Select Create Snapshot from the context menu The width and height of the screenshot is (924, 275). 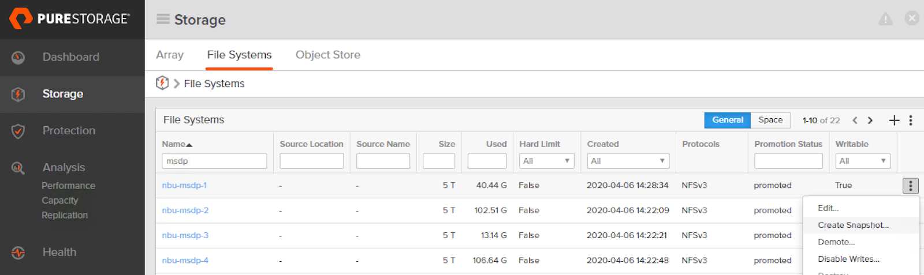coord(853,225)
